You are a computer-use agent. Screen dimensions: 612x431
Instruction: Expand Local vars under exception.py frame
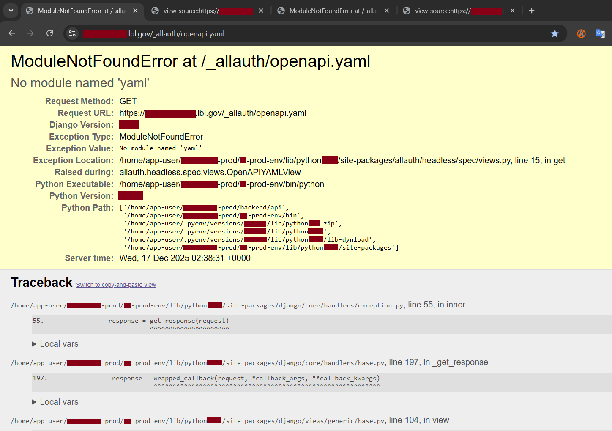pos(55,344)
